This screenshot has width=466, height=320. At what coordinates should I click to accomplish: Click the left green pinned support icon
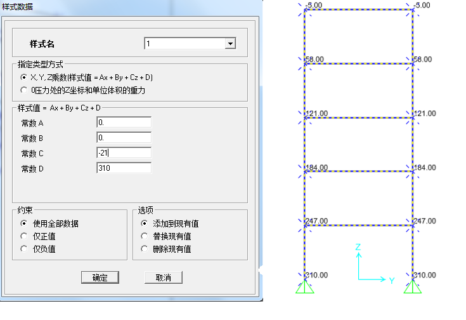click(305, 287)
